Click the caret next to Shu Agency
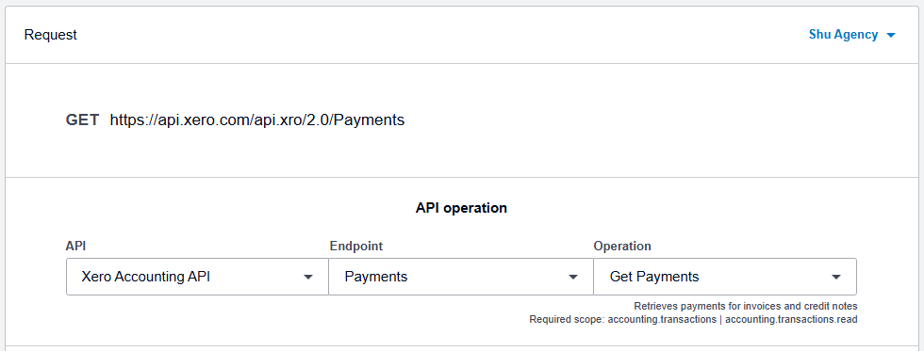924x351 pixels. [890, 35]
